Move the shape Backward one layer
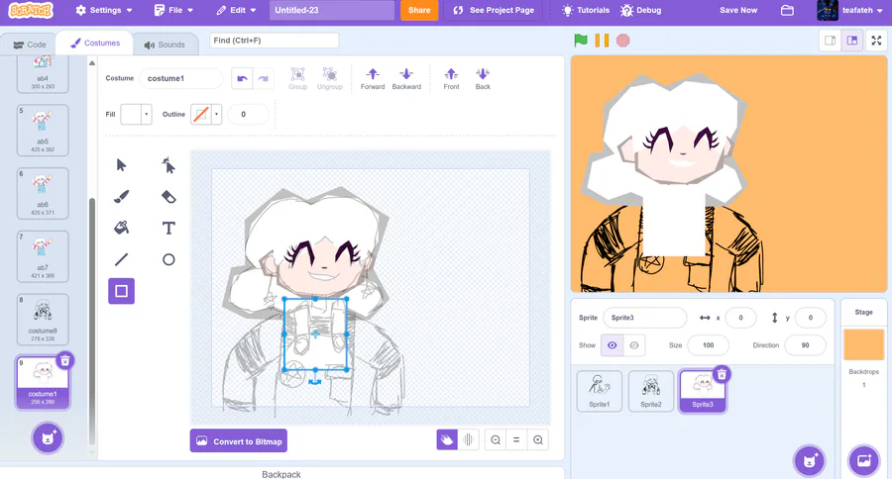Screen dimensions: 892x479 click(x=406, y=78)
